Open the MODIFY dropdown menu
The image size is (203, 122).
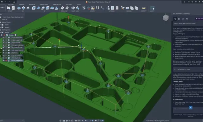(x=93, y=11)
